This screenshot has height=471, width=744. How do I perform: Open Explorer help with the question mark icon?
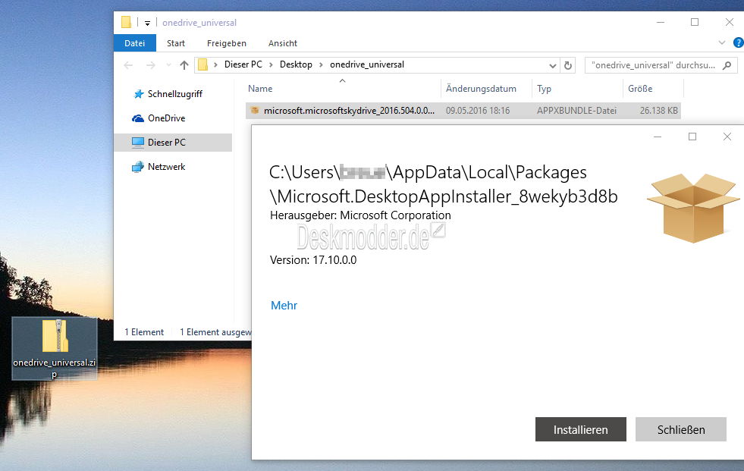coord(738,42)
